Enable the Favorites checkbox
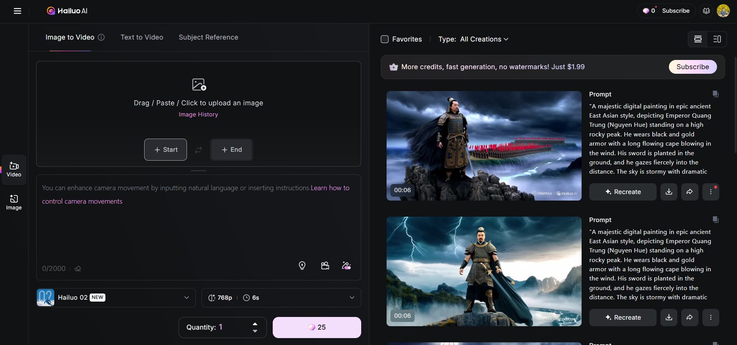This screenshot has height=345, width=737. tap(385, 39)
